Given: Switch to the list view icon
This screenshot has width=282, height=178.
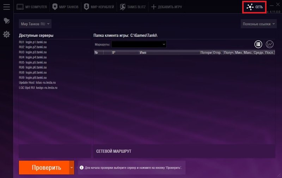Looking at the screenshot, I should point(258,44).
